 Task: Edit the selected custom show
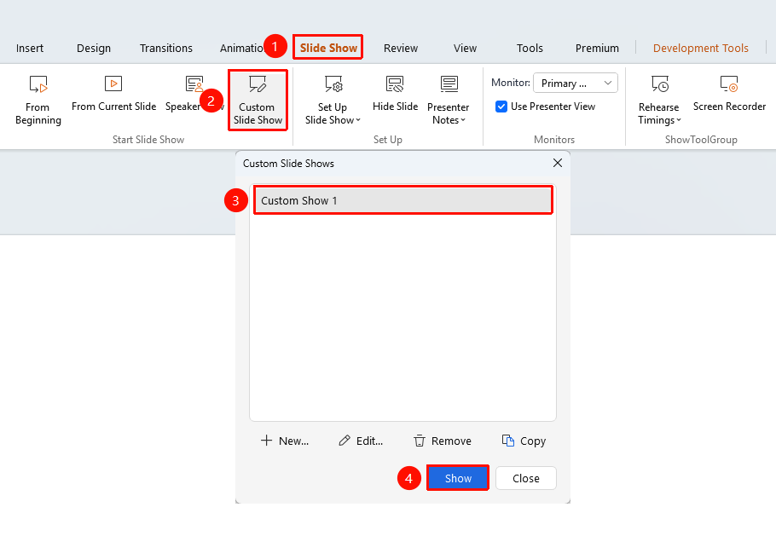point(361,441)
